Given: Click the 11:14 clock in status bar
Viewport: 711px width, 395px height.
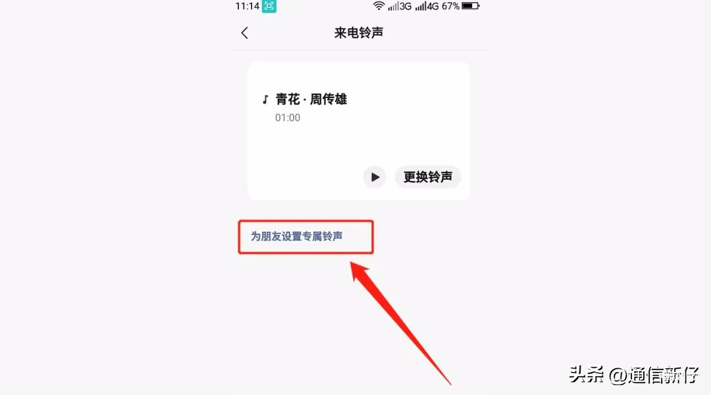Looking at the screenshot, I should (x=247, y=7).
